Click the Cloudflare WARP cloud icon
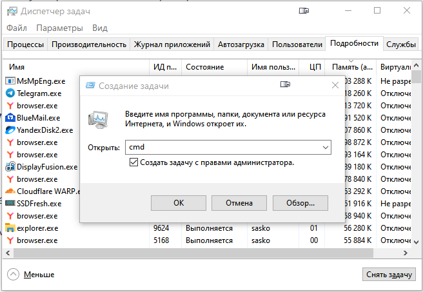 10,191
